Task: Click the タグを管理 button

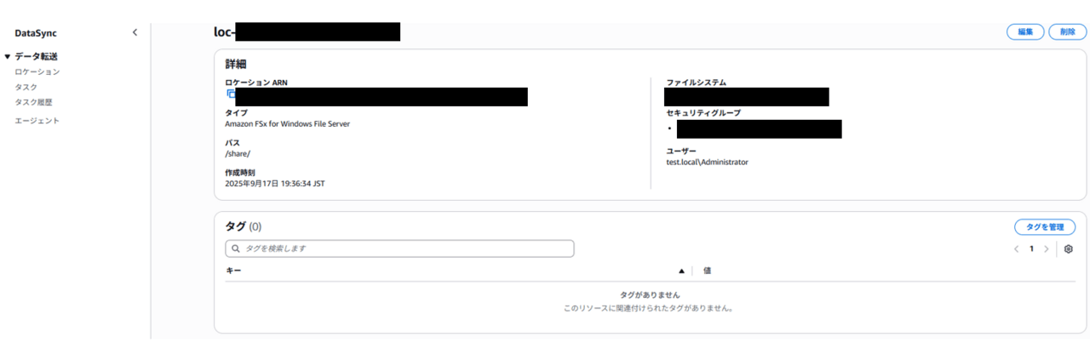Action: tap(1045, 227)
